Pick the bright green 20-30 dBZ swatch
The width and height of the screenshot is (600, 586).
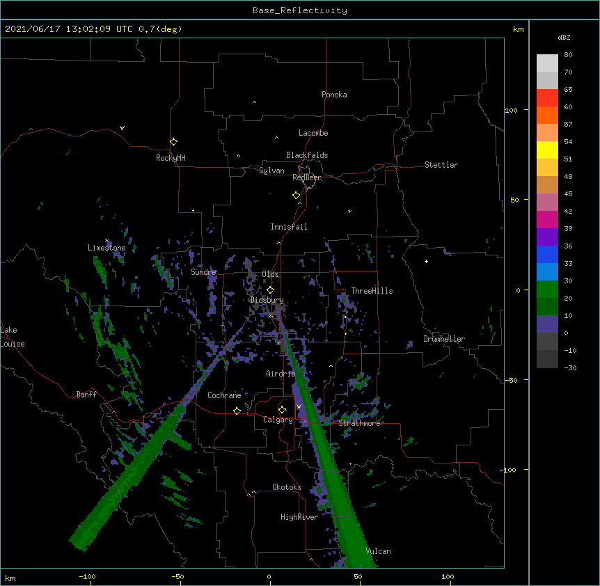(x=547, y=290)
